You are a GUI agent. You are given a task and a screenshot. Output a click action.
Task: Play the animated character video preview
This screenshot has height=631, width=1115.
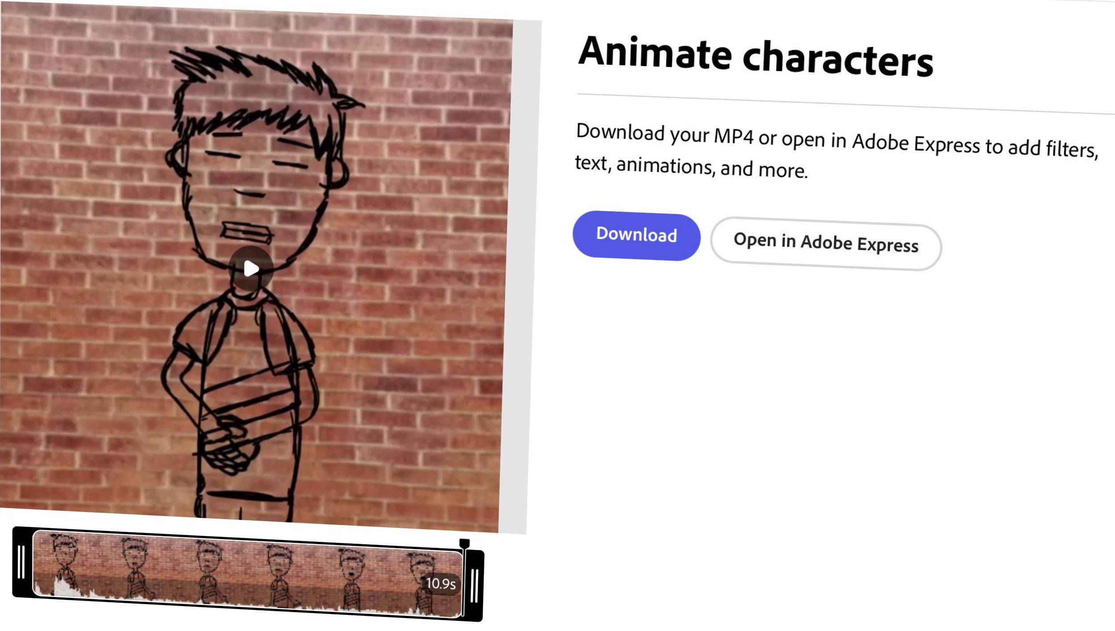point(251,268)
